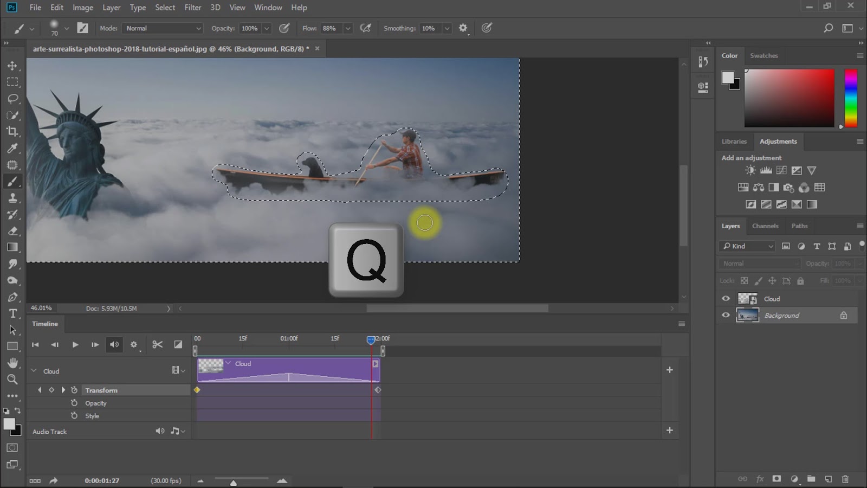867x488 pixels.
Task: Select the Horizontal Type tool
Action: (12, 313)
